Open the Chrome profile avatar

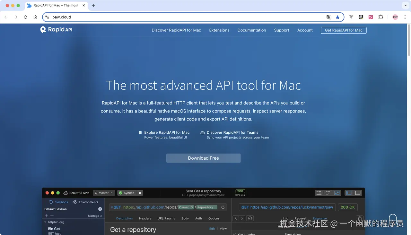[395, 17]
